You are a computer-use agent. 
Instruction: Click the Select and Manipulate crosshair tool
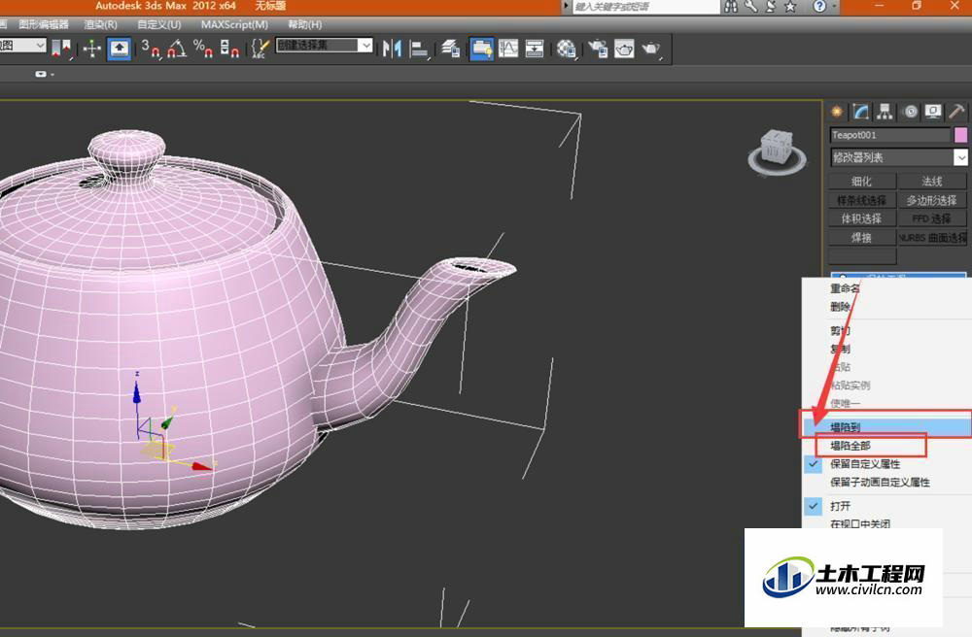click(91, 49)
